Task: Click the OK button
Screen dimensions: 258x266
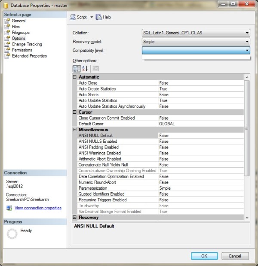Action: click(x=204, y=256)
